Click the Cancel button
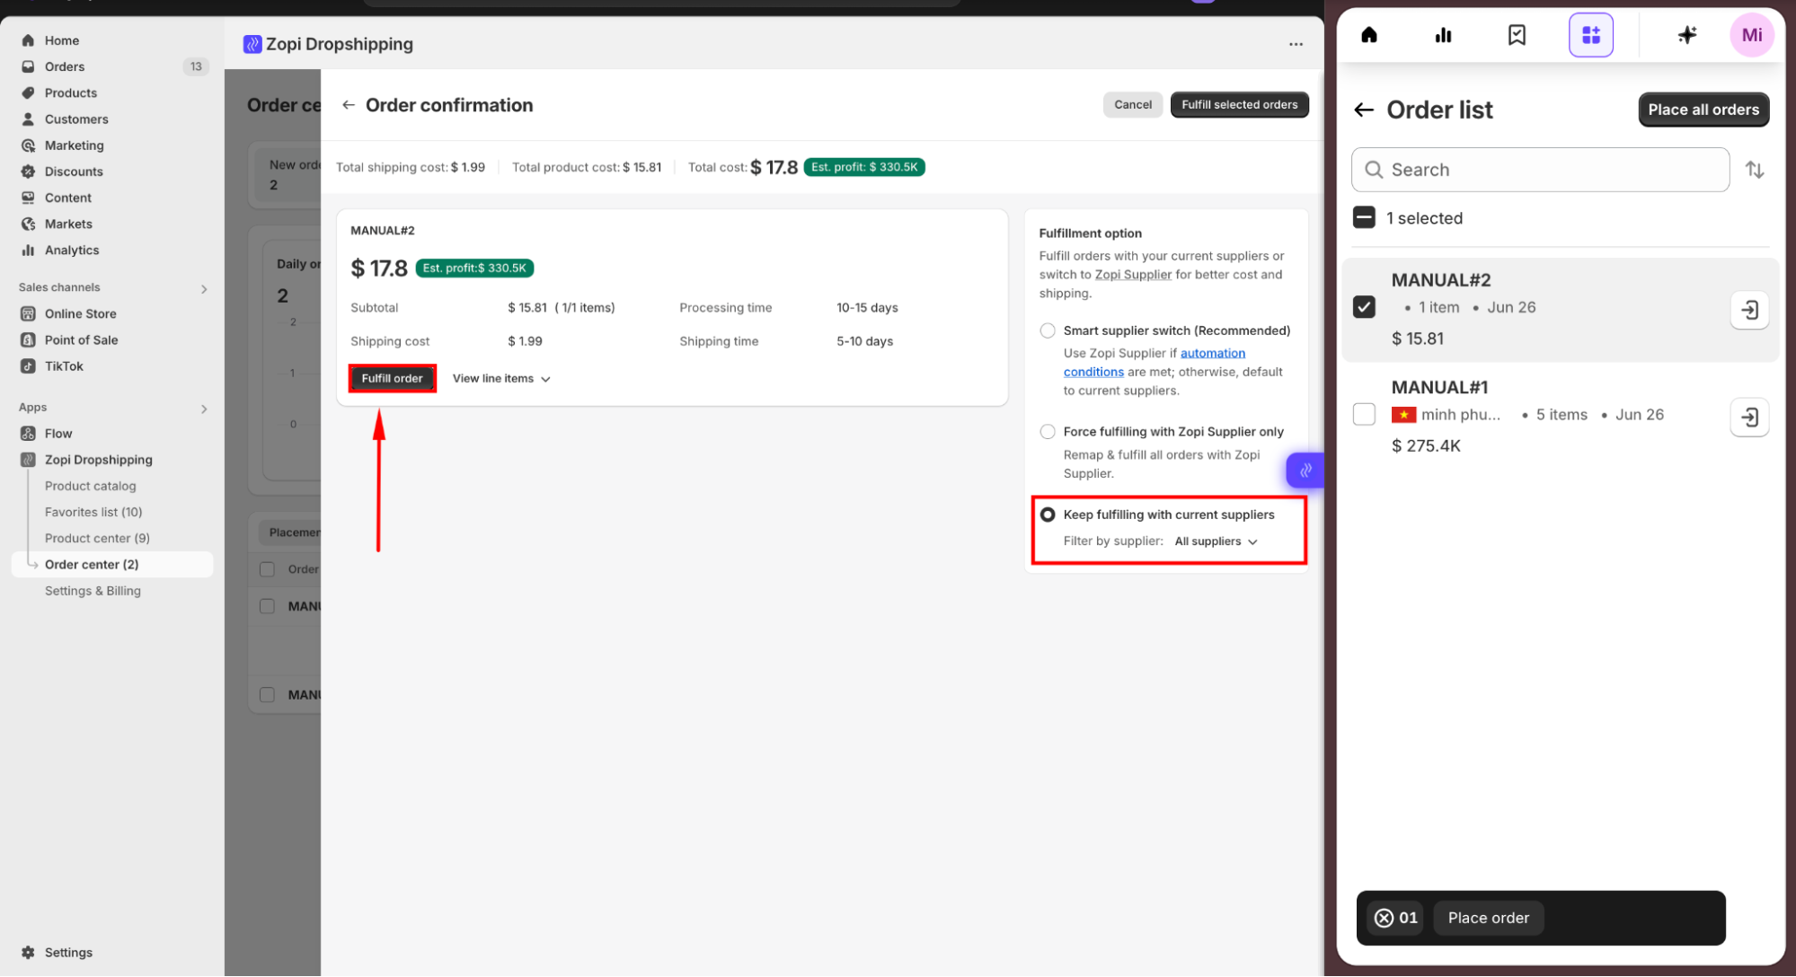This screenshot has height=977, width=1796. click(x=1132, y=104)
